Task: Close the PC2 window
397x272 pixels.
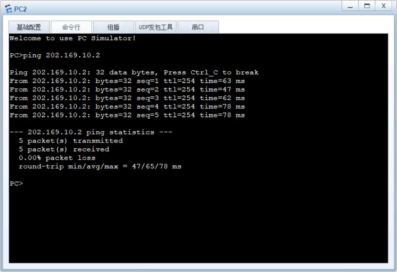Action: 384,6
